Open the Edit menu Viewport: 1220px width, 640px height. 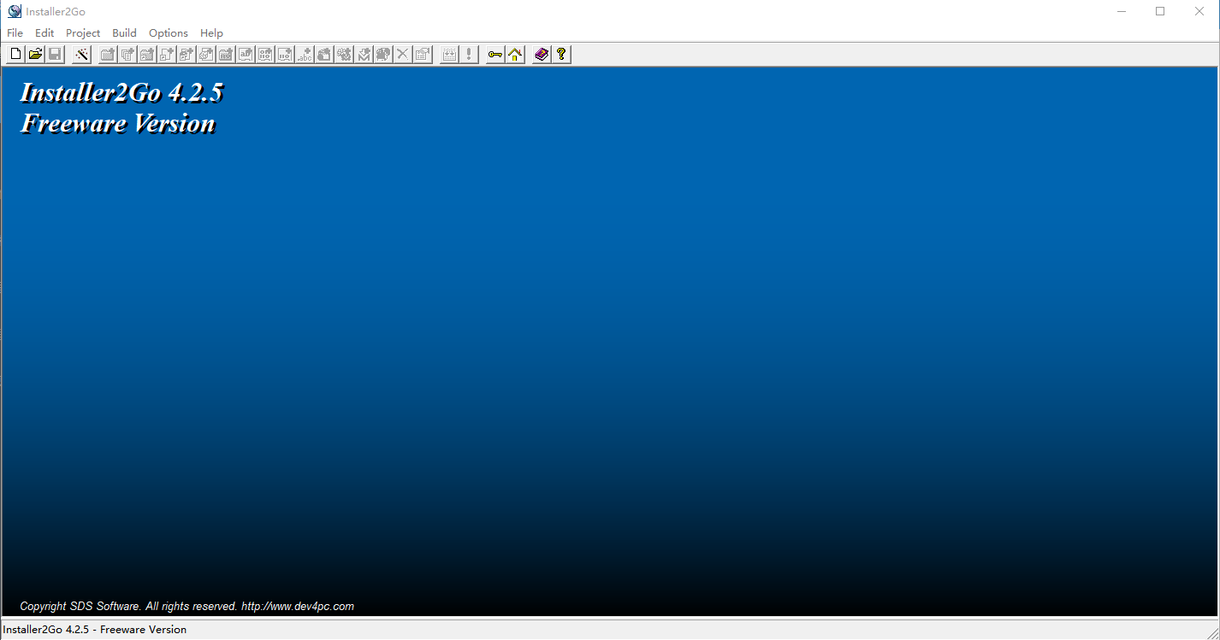(x=44, y=33)
